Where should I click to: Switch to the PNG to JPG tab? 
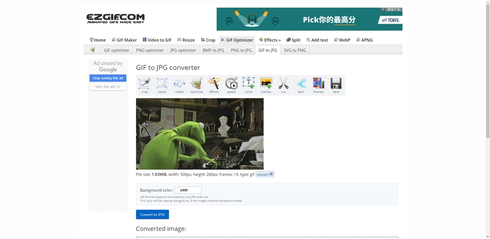(x=241, y=50)
